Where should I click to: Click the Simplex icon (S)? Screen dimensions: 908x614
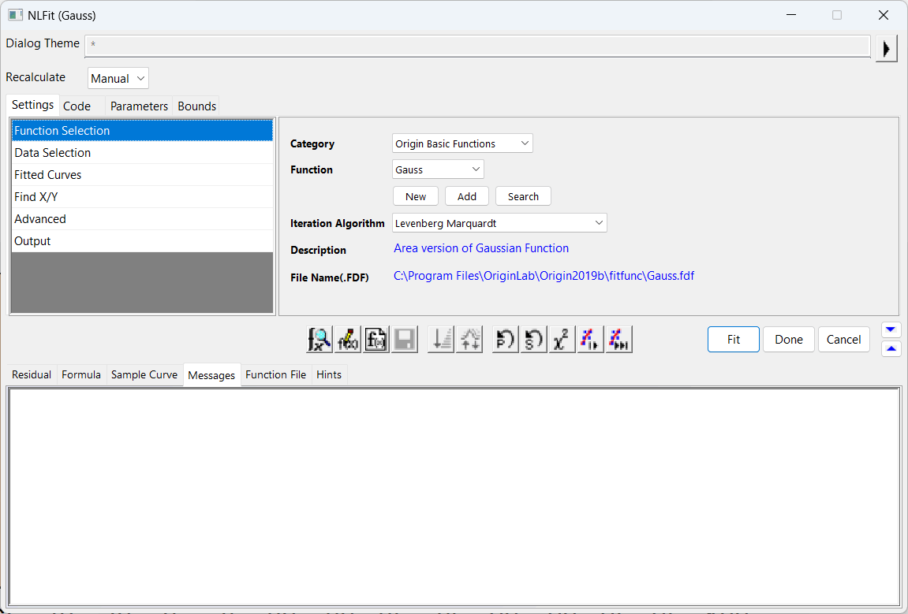point(533,340)
